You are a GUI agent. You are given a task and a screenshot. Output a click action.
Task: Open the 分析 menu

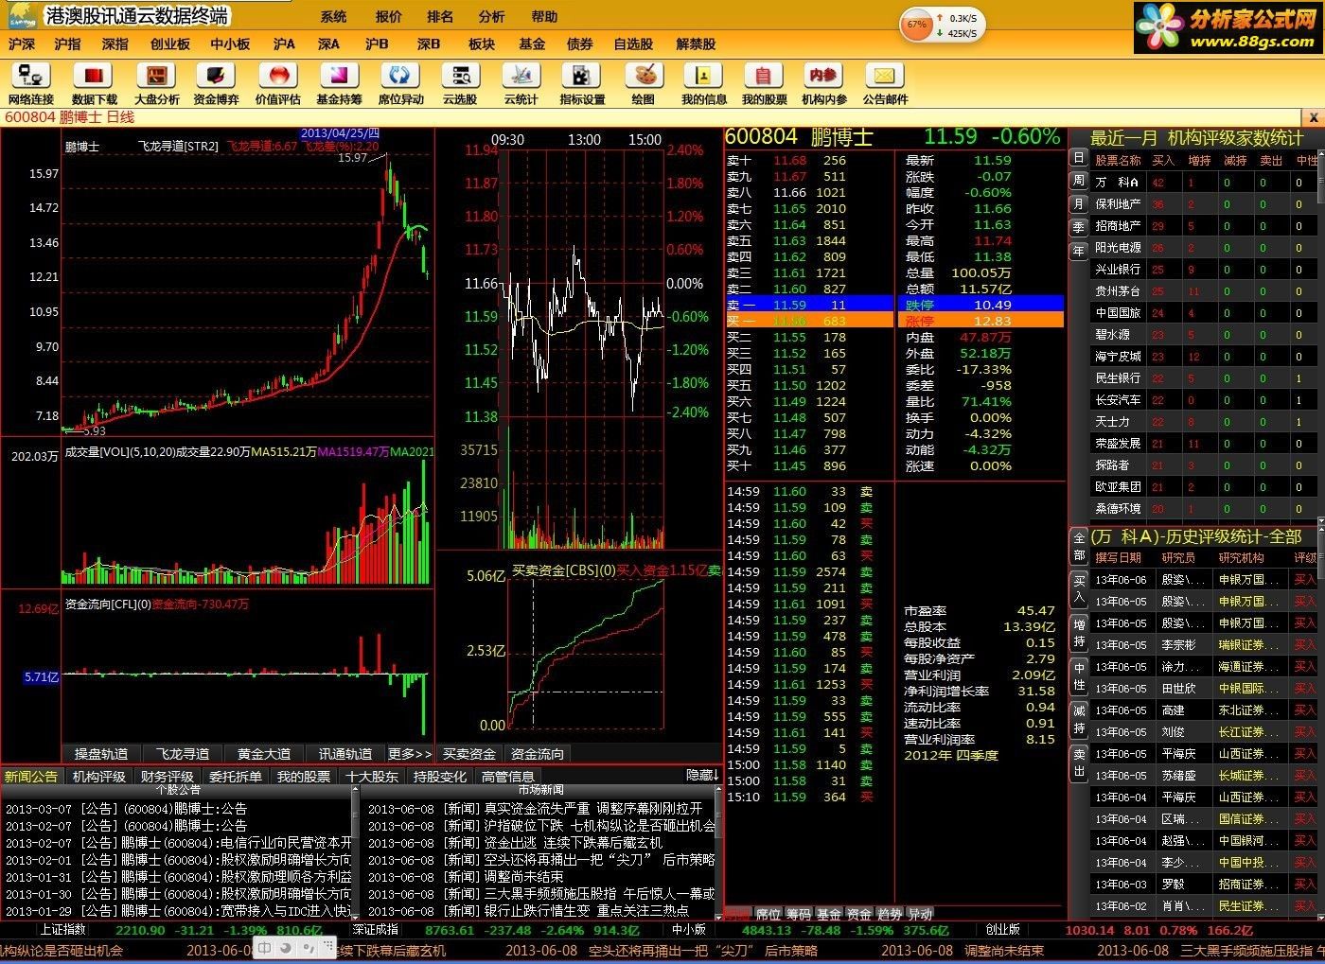(x=491, y=17)
